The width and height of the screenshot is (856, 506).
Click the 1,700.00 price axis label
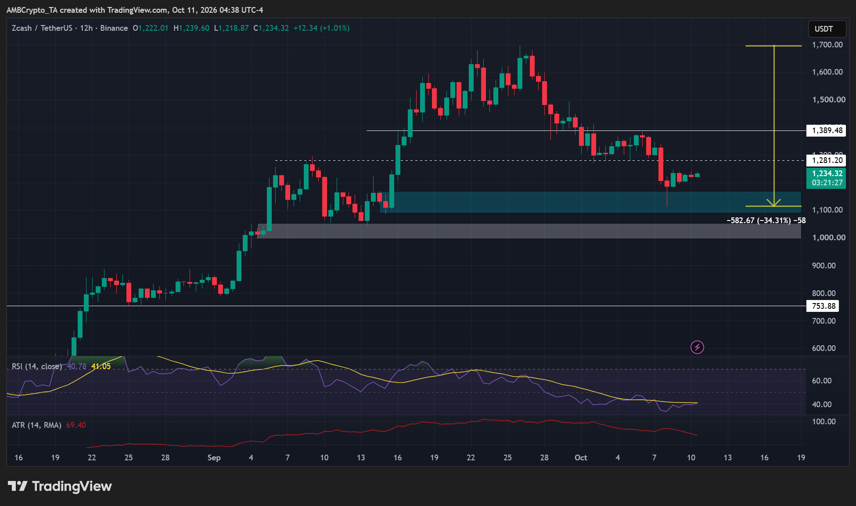[x=827, y=45]
